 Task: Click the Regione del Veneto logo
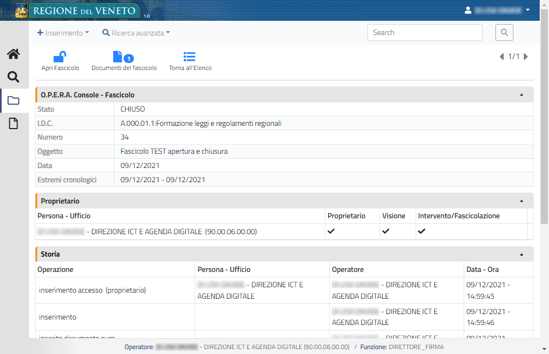pyautogui.click(x=78, y=10)
